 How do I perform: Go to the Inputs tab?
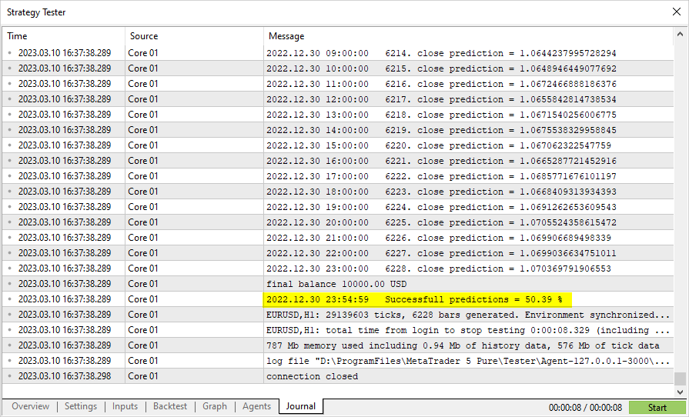125,407
